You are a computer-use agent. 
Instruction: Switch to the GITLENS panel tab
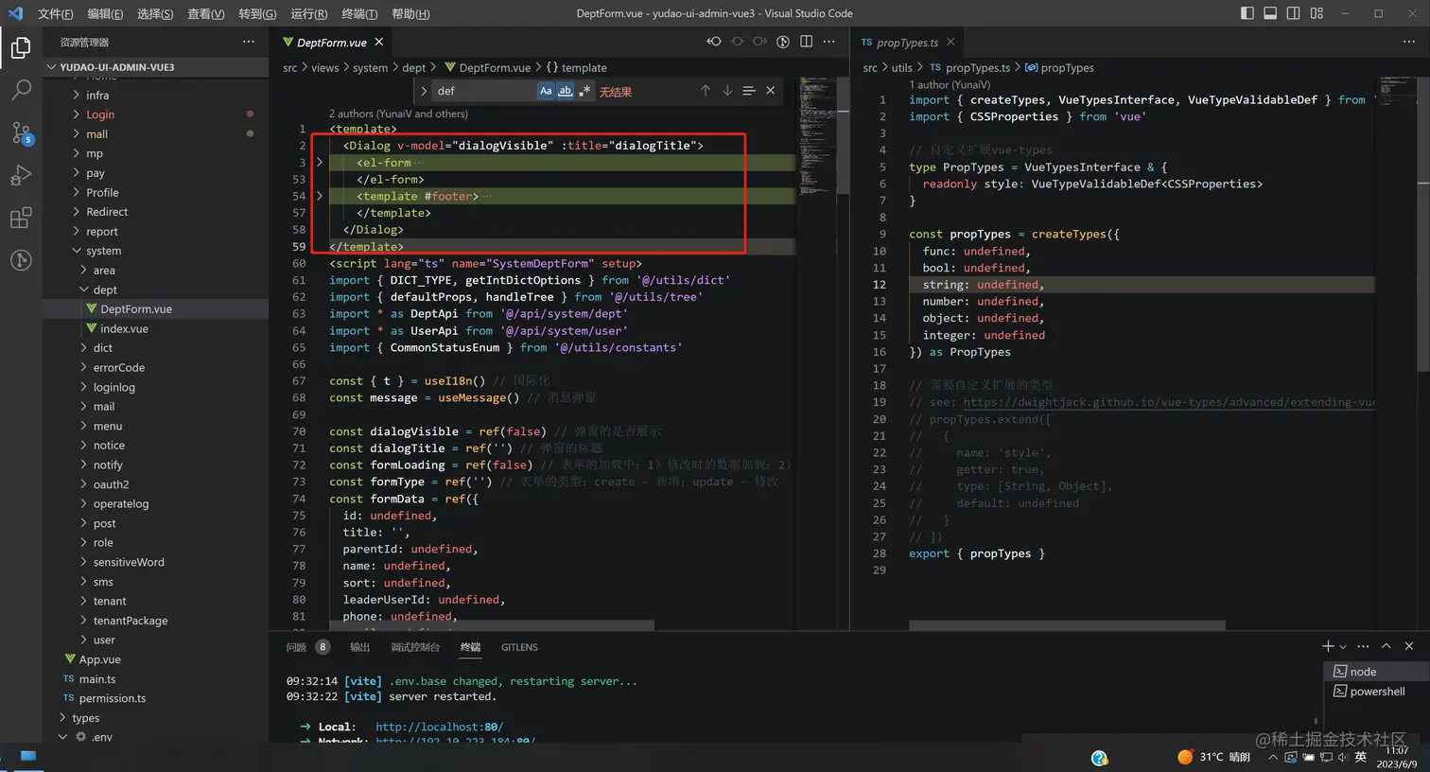(x=519, y=647)
